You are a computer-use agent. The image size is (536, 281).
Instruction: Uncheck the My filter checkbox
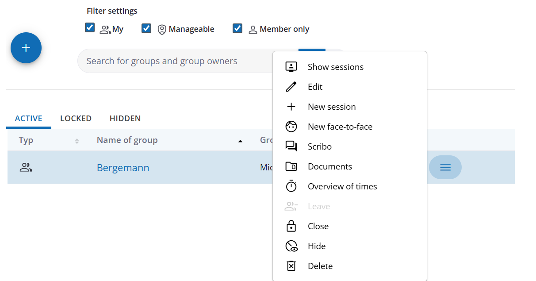90,27
